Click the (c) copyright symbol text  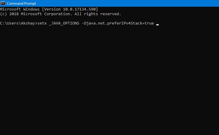pyautogui.click(x=3, y=14)
